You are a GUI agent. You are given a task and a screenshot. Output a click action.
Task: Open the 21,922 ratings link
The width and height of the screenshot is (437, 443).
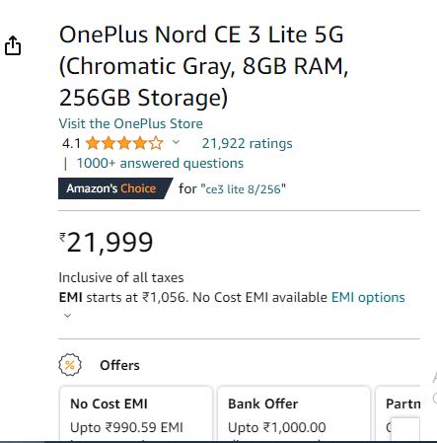pyautogui.click(x=247, y=143)
